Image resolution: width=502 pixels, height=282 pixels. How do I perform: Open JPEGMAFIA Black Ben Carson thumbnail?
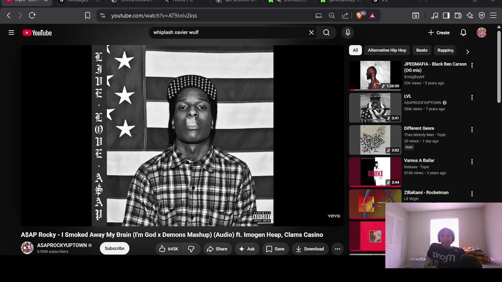click(375, 75)
